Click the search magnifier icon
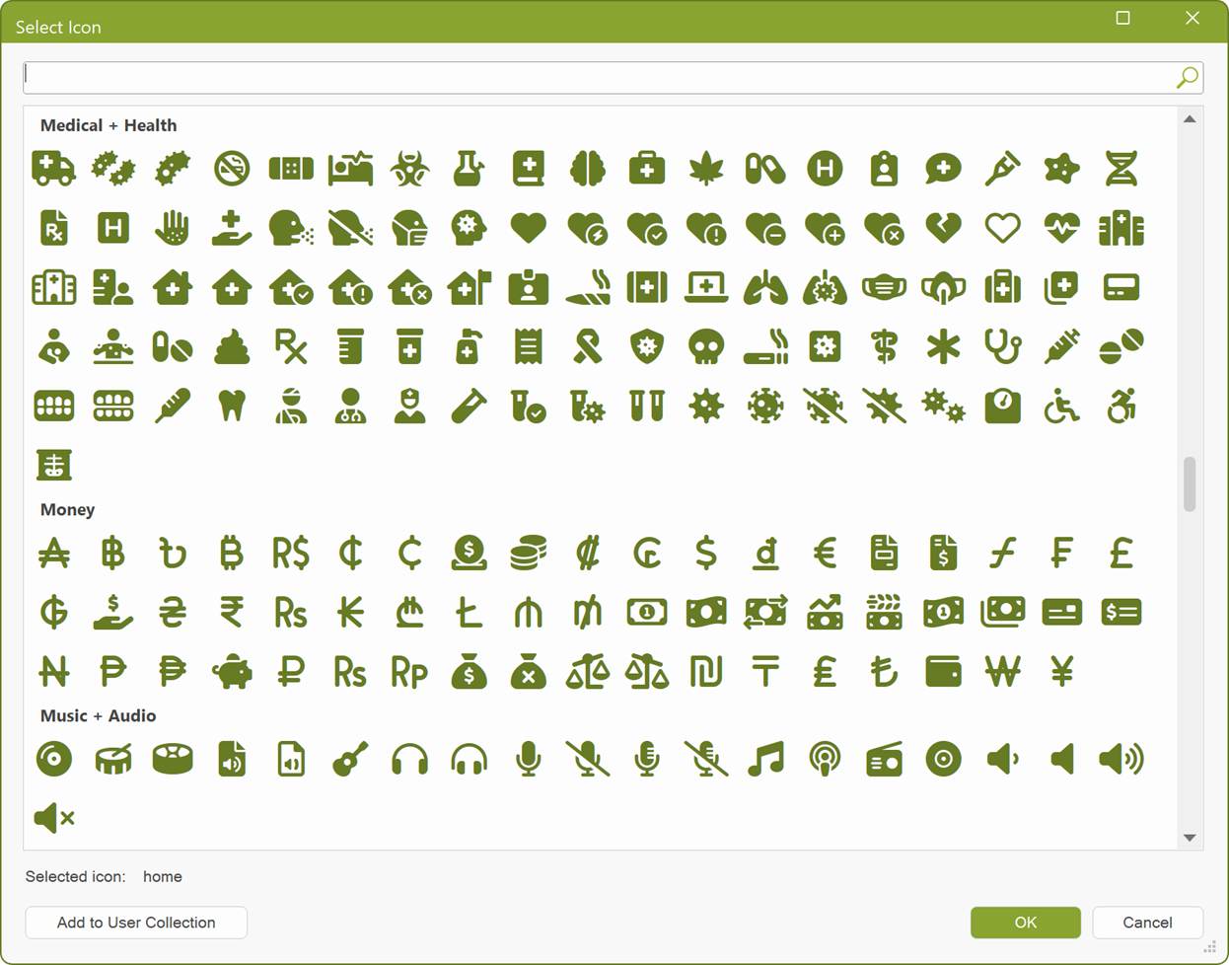The height and width of the screenshot is (965, 1229). (x=1188, y=77)
